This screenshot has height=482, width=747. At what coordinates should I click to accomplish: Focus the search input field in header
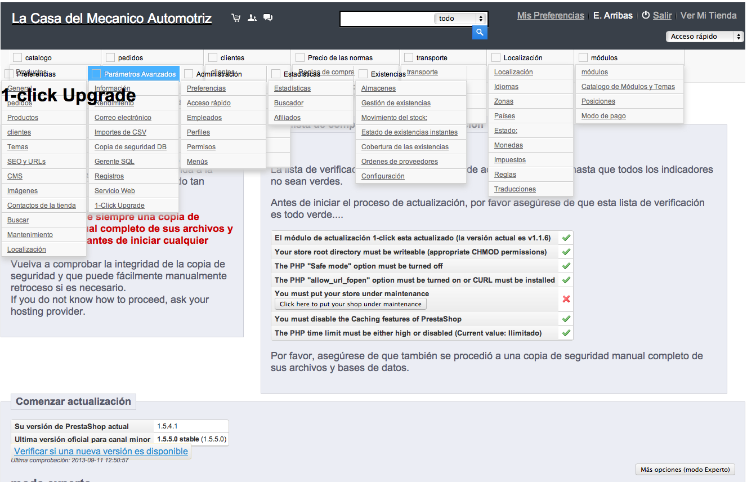[387, 19]
